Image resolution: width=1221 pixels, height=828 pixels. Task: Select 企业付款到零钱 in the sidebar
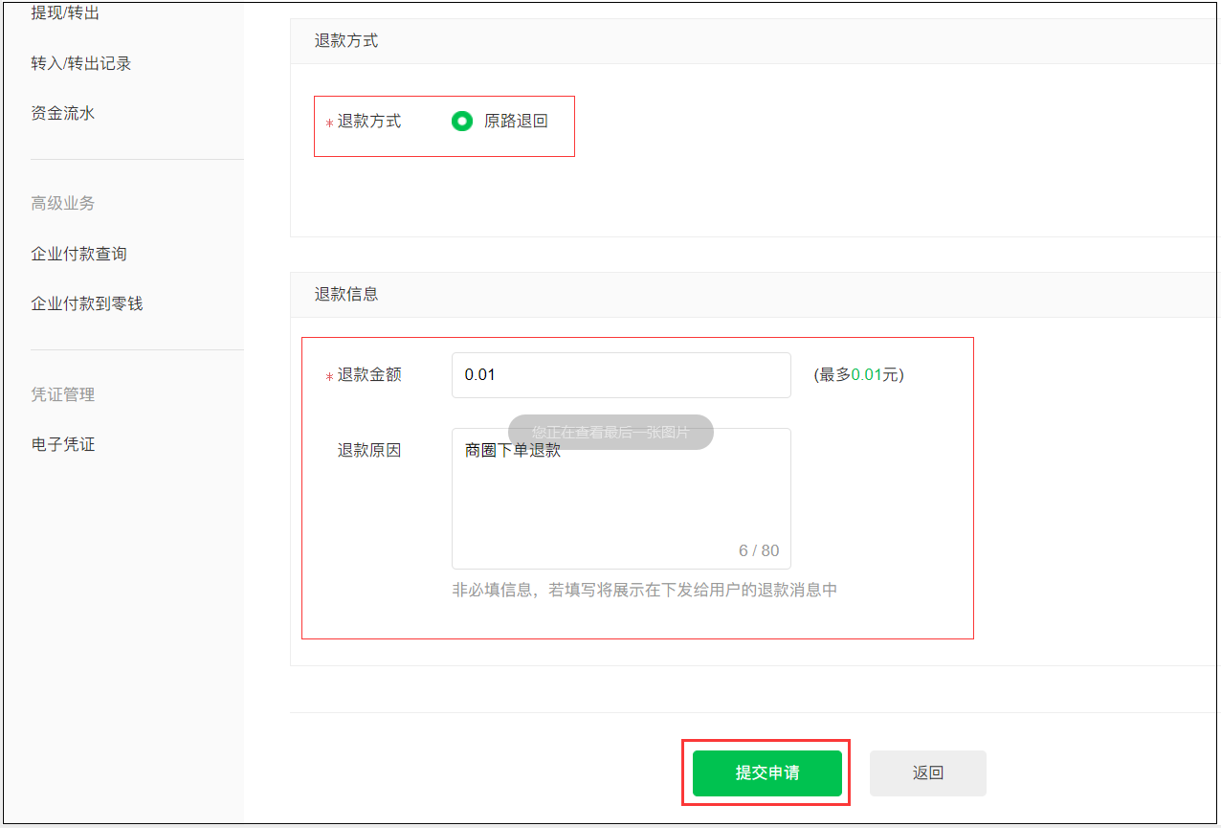pos(86,303)
